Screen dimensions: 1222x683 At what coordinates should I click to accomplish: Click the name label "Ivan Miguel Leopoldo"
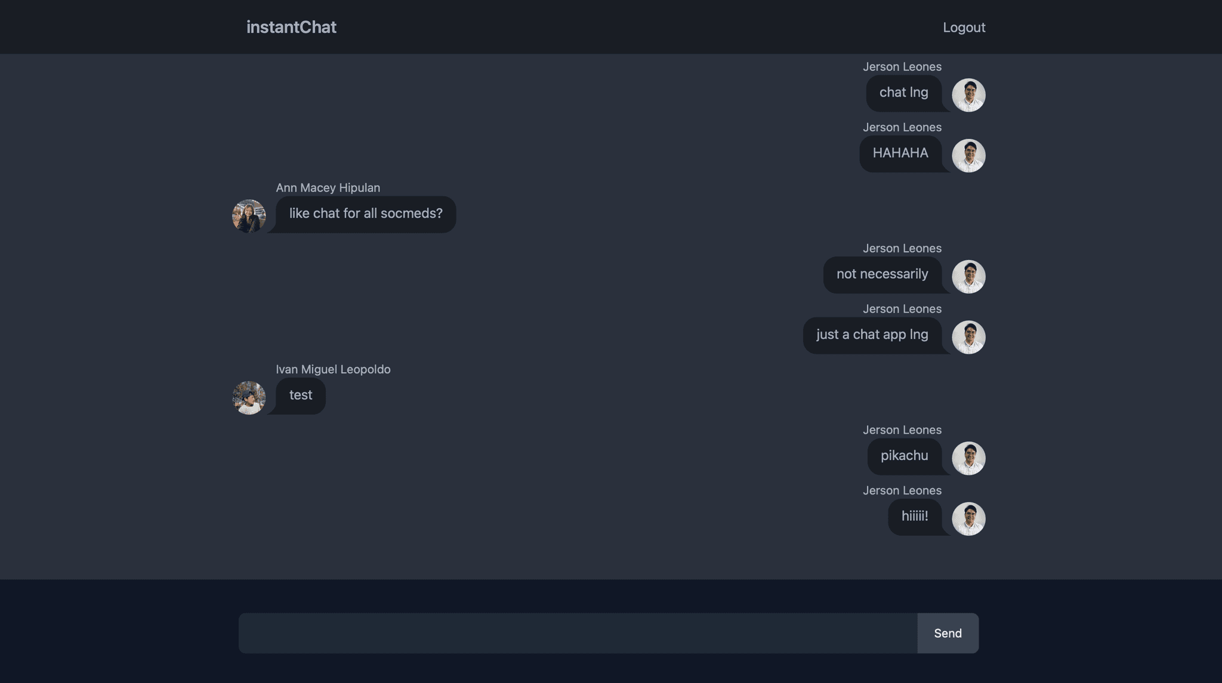click(333, 369)
